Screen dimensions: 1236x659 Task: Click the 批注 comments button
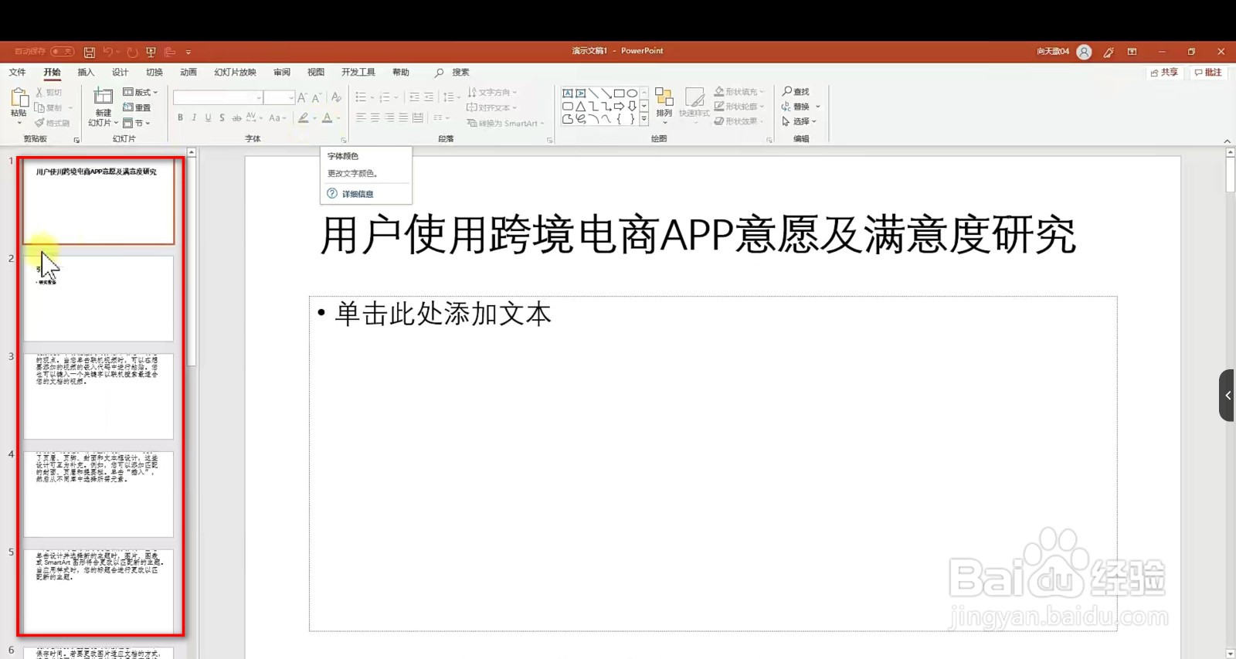coord(1208,72)
